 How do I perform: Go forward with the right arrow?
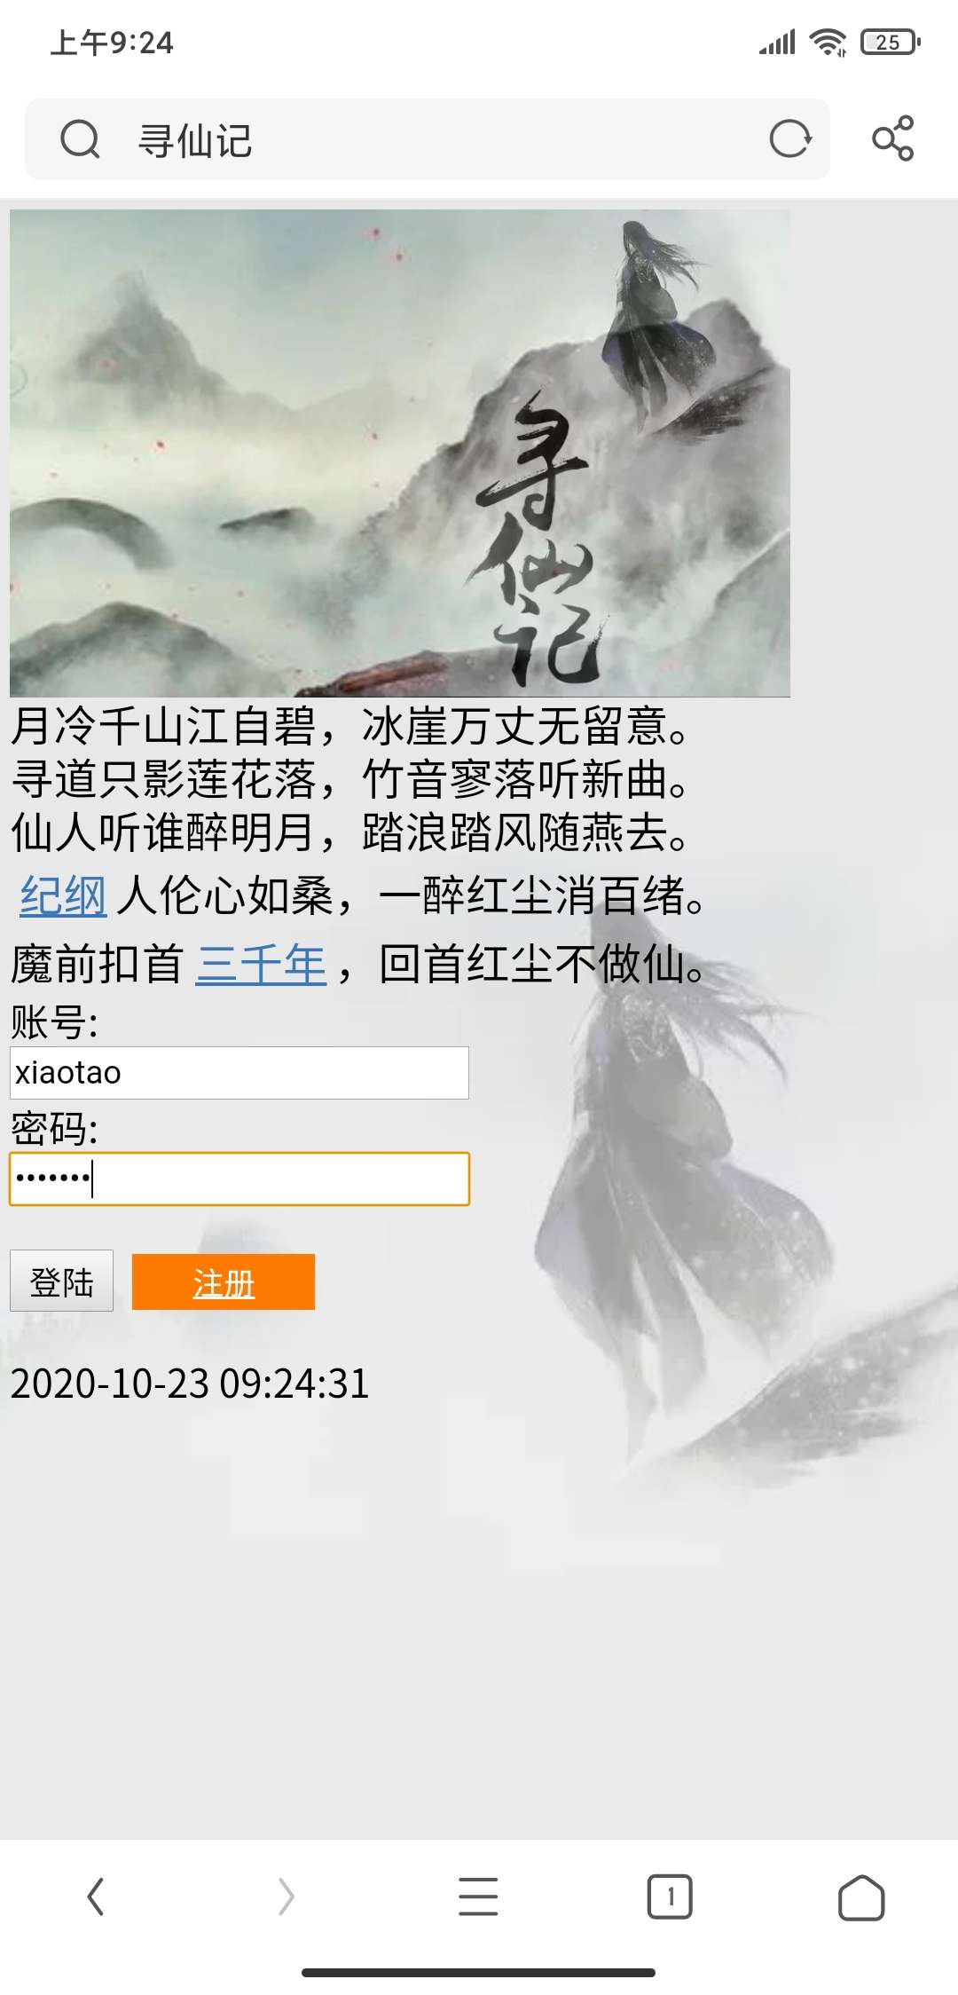point(286,1896)
